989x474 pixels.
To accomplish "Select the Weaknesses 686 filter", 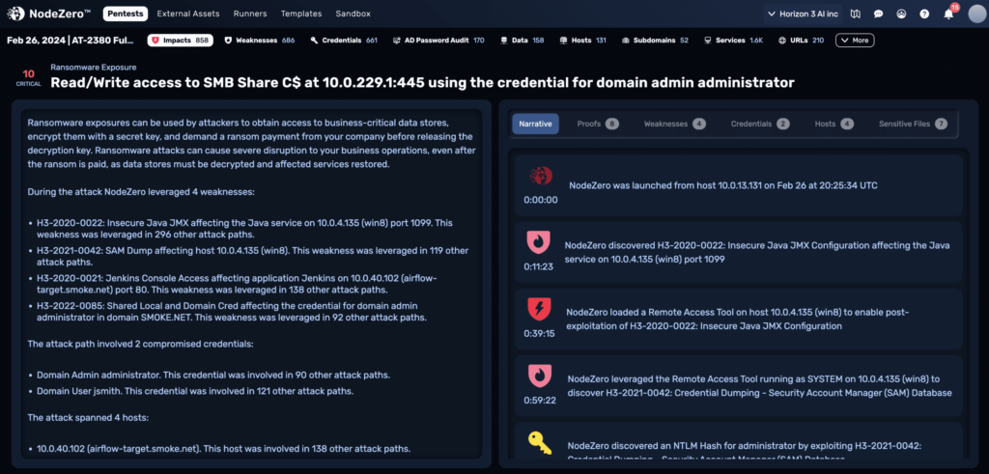I will (x=259, y=41).
